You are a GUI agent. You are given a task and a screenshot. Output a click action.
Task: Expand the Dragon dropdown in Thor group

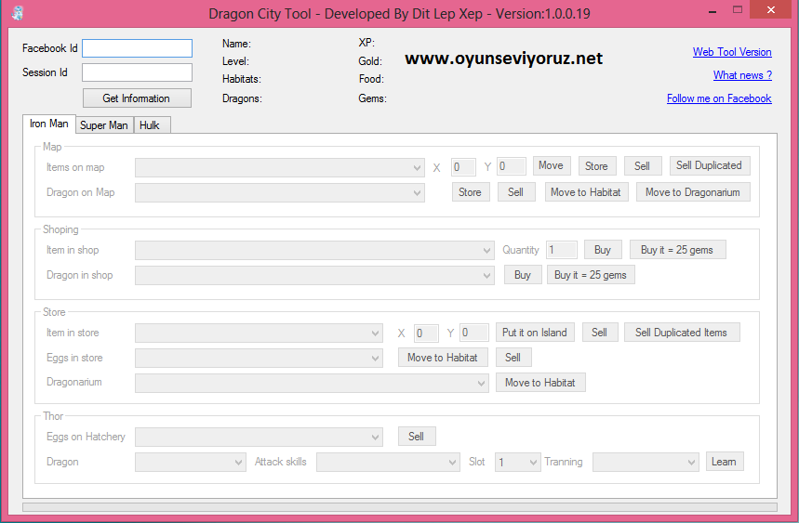(x=191, y=463)
